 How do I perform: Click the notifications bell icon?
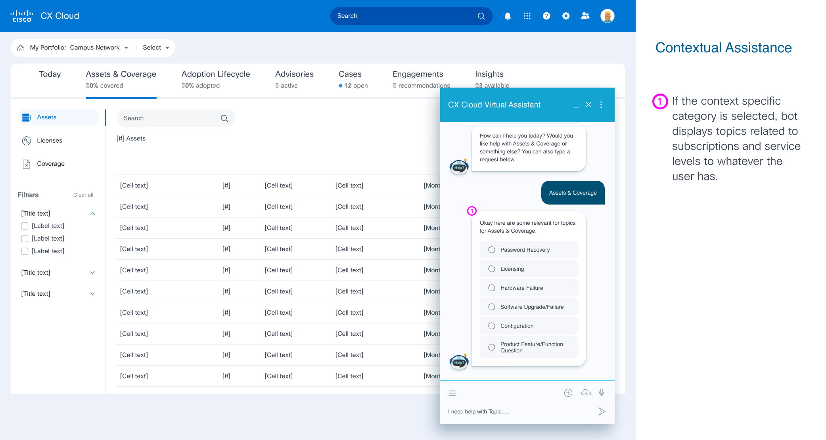coord(508,16)
